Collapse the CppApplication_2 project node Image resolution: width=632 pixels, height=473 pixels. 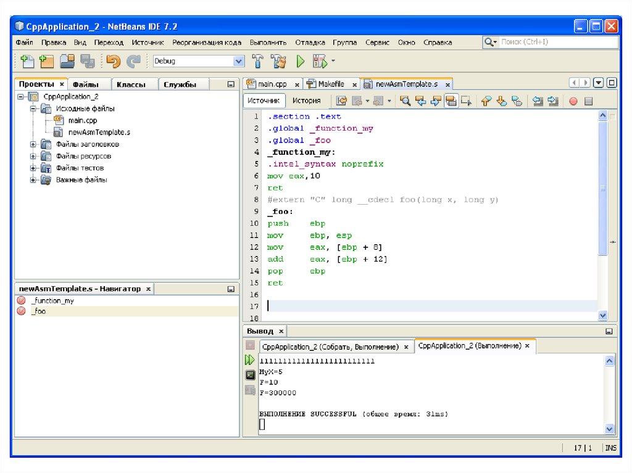pos(20,97)
